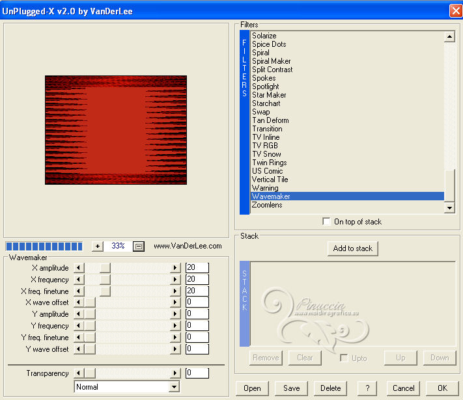Click the Filters list scroll down arrow

[x=449, y=208]
